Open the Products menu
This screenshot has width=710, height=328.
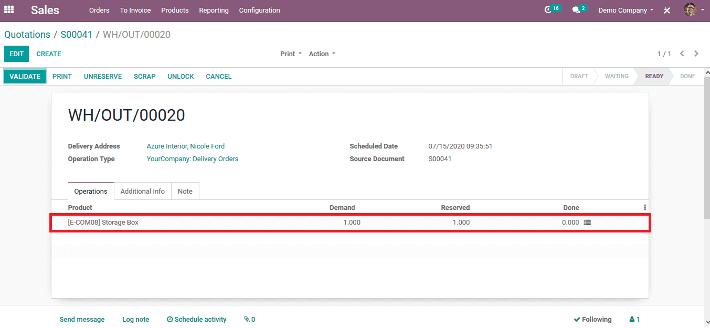click(175, 10)
